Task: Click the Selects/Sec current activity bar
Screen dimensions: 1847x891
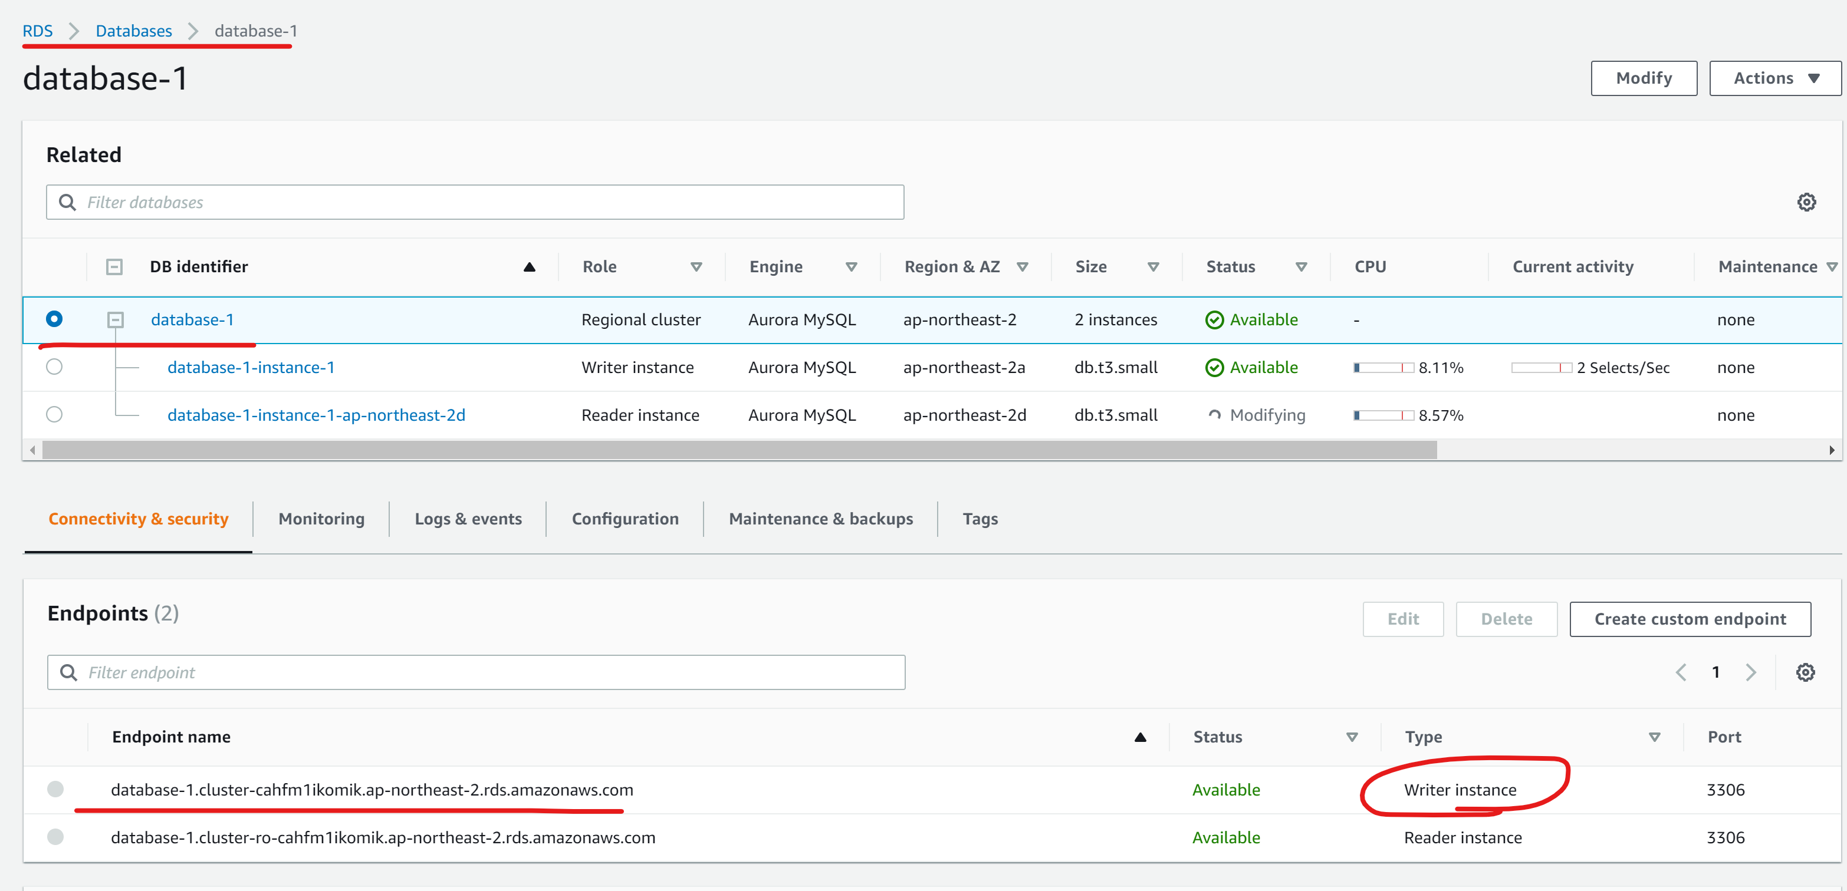Action: 1542,368
